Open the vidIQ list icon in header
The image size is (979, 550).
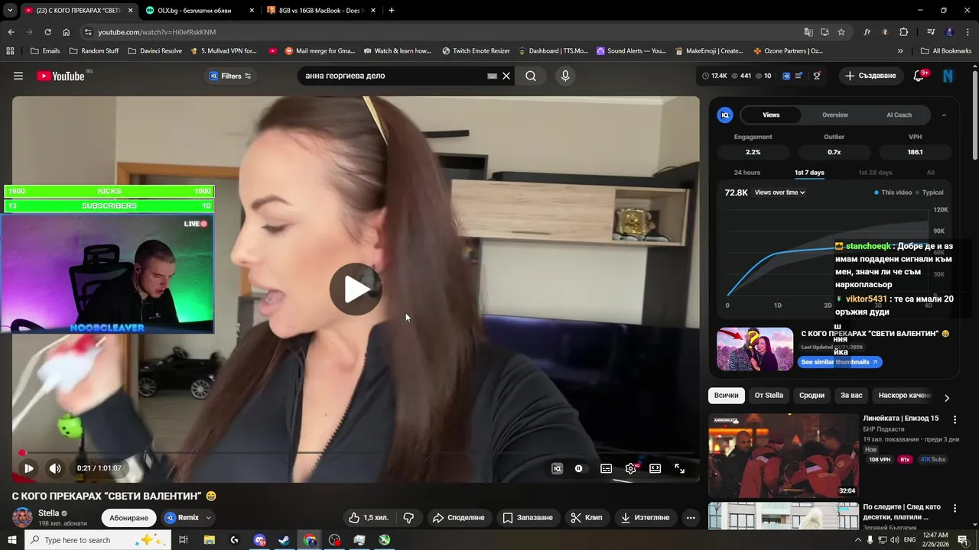pos(799,76)
